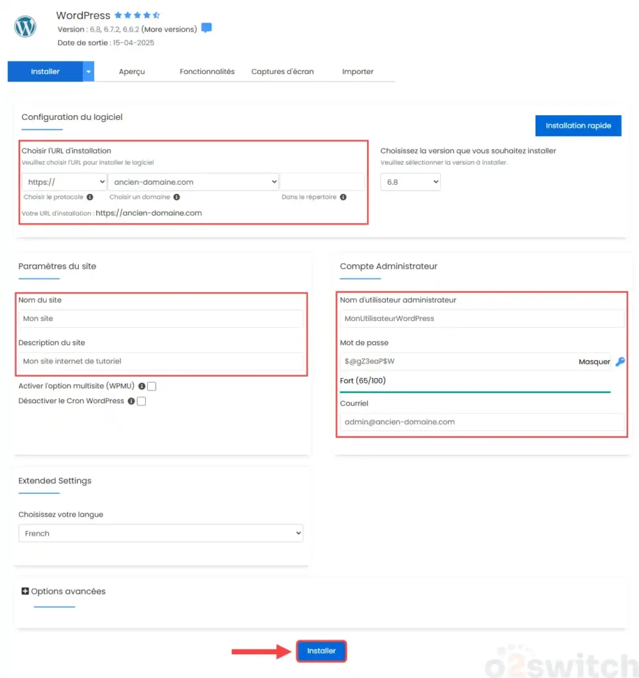Click the Nom du site field
The height and width of the screenshot is (678, 639).
(160, 318)
